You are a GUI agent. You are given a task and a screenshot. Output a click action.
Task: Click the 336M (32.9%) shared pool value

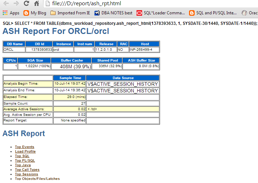107,66
